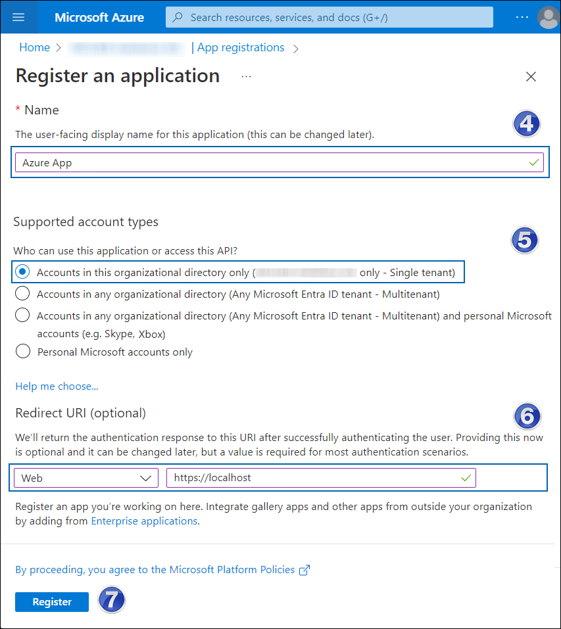Viewport: 561px width, 629px height.
Task: Open the Azure portal hamburger menu
Action: [19, 17]
